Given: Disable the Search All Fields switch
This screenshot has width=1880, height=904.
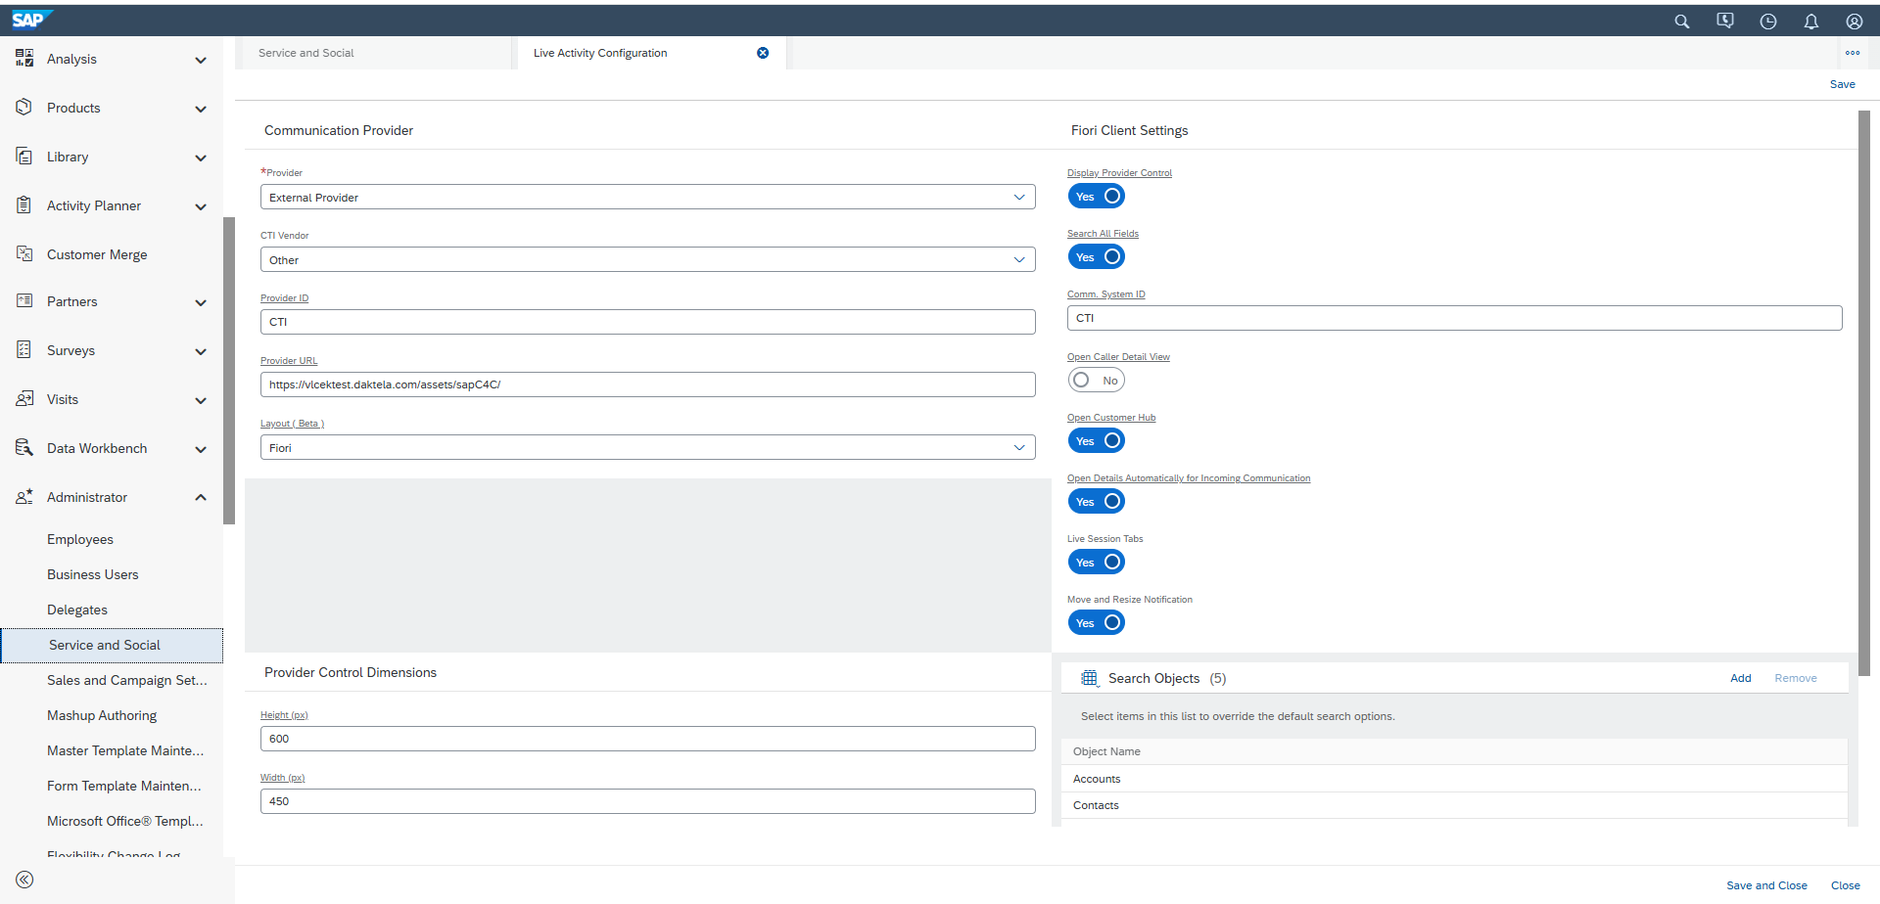Looking at the screenshot, I should pyautogui.click(x=1096, y=257).
